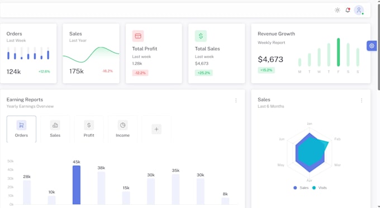
Task: Click the plus icon to add a tab
Action: coord(156,129)
